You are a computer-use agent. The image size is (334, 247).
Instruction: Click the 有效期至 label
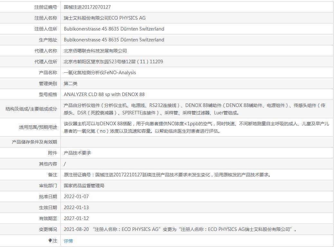(x=48, y=218)
